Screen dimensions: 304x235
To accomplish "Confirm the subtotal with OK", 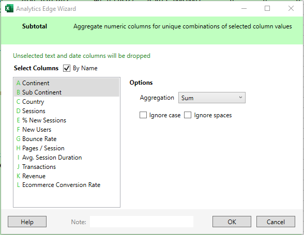I will pos(232,222).
